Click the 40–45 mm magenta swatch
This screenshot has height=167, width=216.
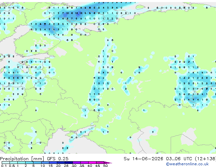click(92, 163)
